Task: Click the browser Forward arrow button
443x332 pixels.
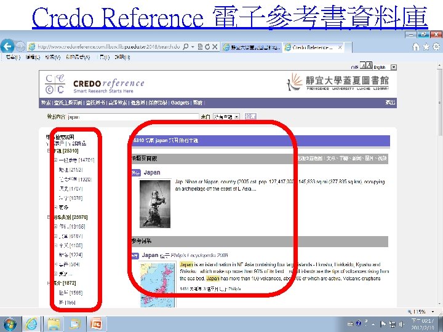Action: [20, 46]
